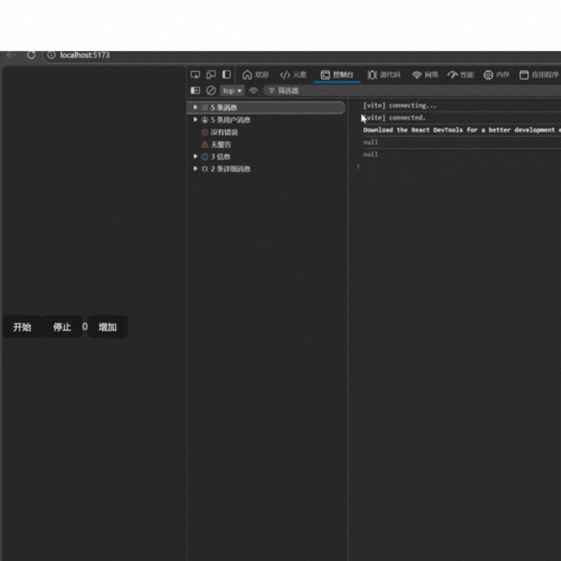The image size is (561, 561).
Task: Switch to the 元素 elements tab
Action: pos(293,74)
